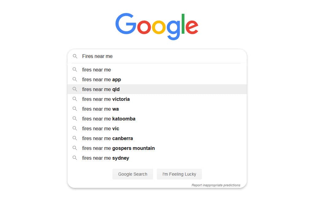This screenshot has width=321, height=198.
Task: Select the suggestion 'fires near me vic'
Action: pos(100,128)
